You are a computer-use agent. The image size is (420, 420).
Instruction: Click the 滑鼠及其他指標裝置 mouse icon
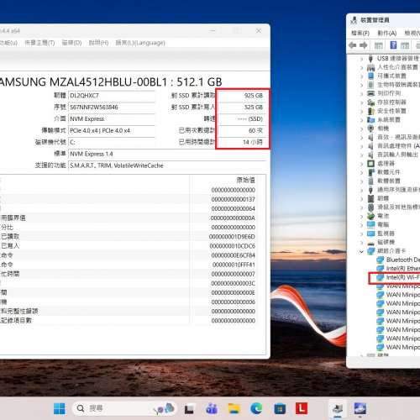tap(370, 207)
